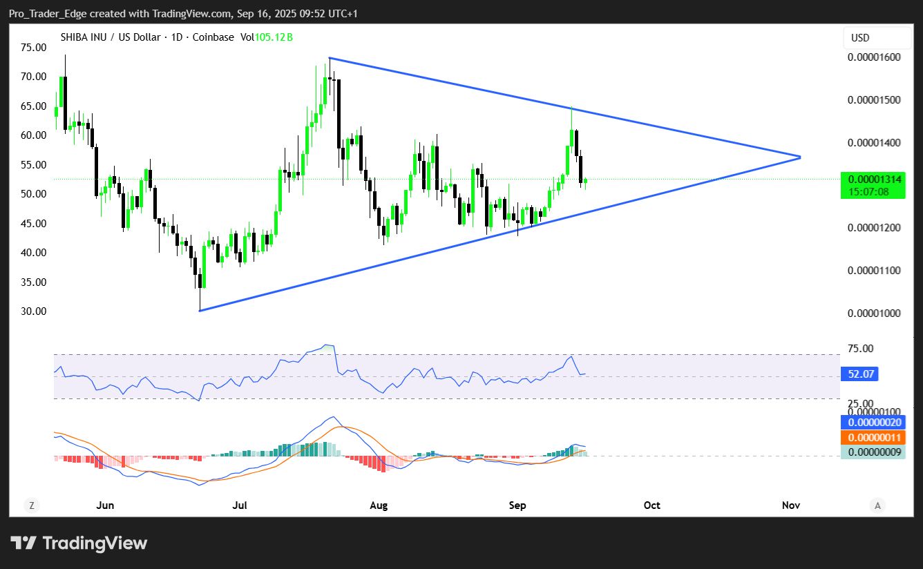The height and width of the screenshot is (569, 923).
Task: Click the Sep label on time axis
Action: tap(517, 505)
